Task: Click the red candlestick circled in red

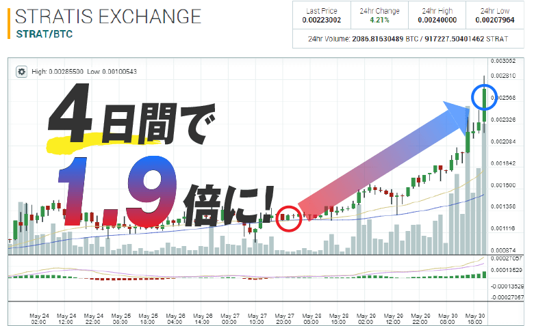Action: (282, 217)
